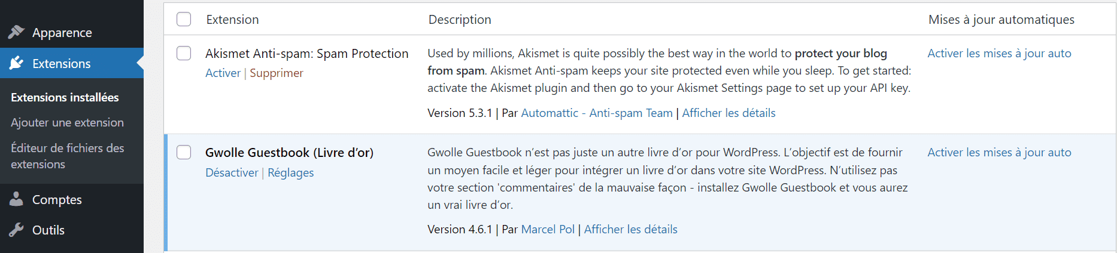Enable auto-updates for Akismet
1117x253 pixels.
(999, 53)
